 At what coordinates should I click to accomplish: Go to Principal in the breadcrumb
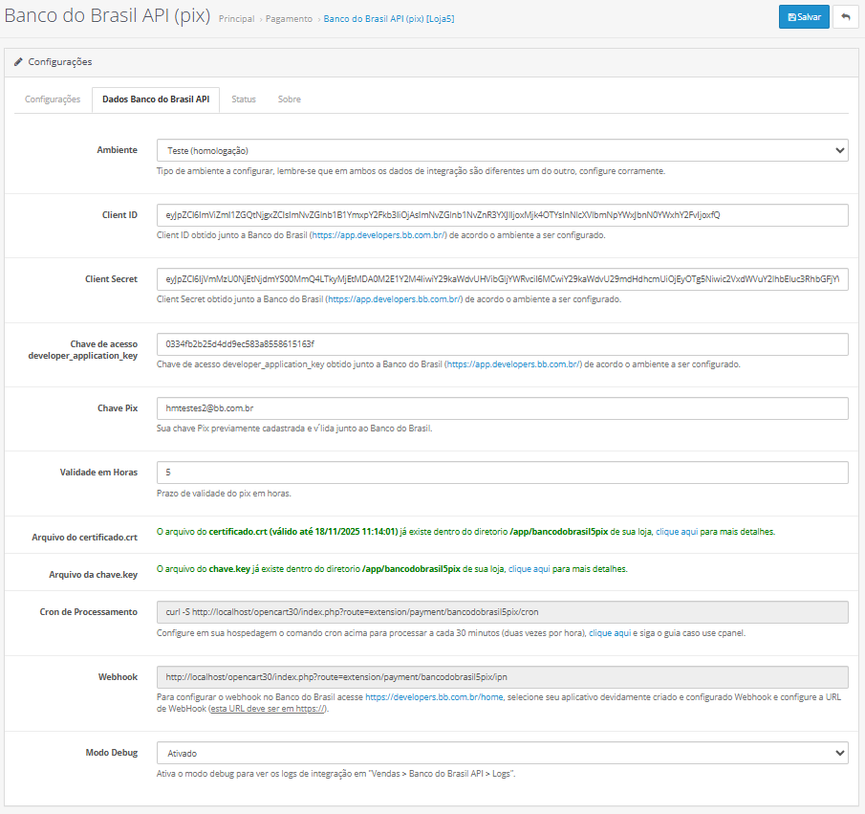click(236, 19)
